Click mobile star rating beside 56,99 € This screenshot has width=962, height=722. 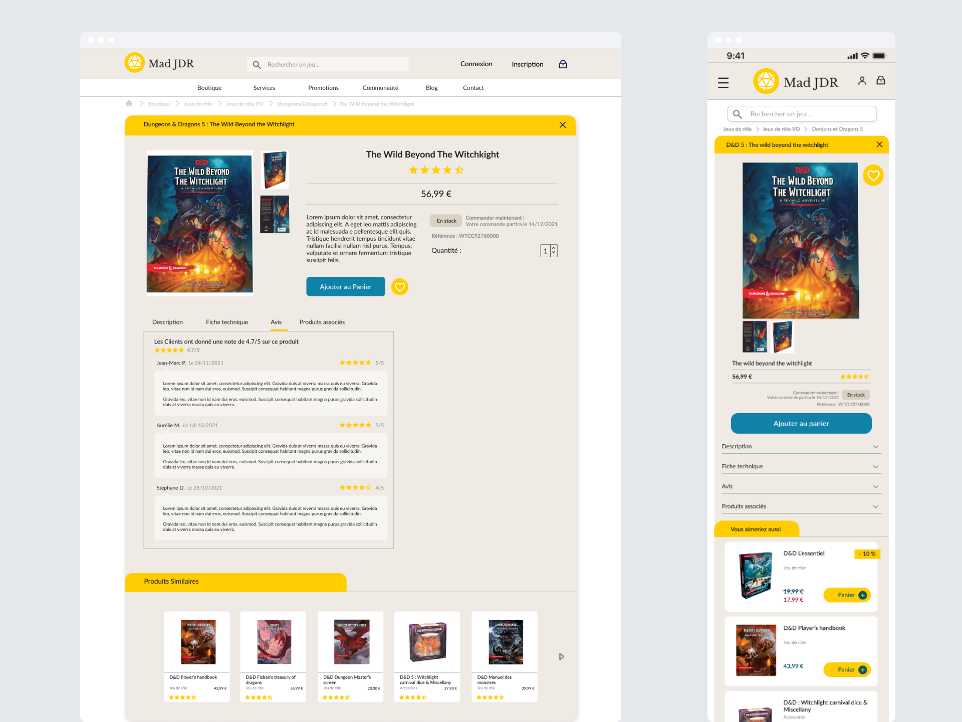(855, 377)
